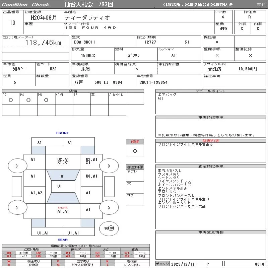Viewport: 268px width, 268px height.
Task: Click the rear-left wheel circle marked 3
Action: tap(16, 208)
